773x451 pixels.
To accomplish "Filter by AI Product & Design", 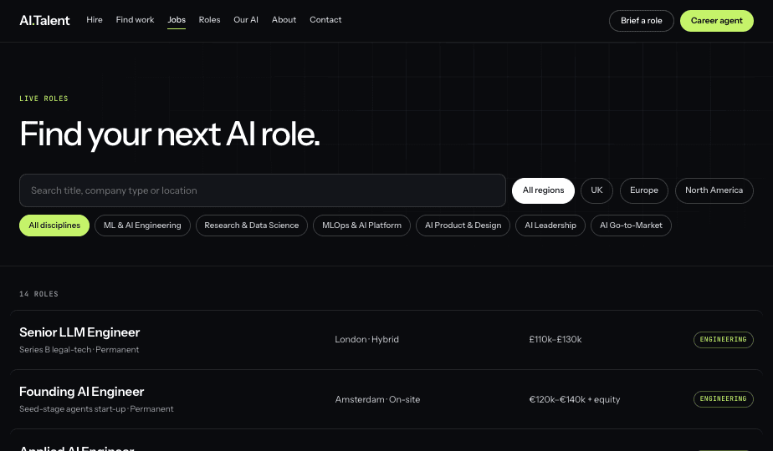I will pos(463,225).
